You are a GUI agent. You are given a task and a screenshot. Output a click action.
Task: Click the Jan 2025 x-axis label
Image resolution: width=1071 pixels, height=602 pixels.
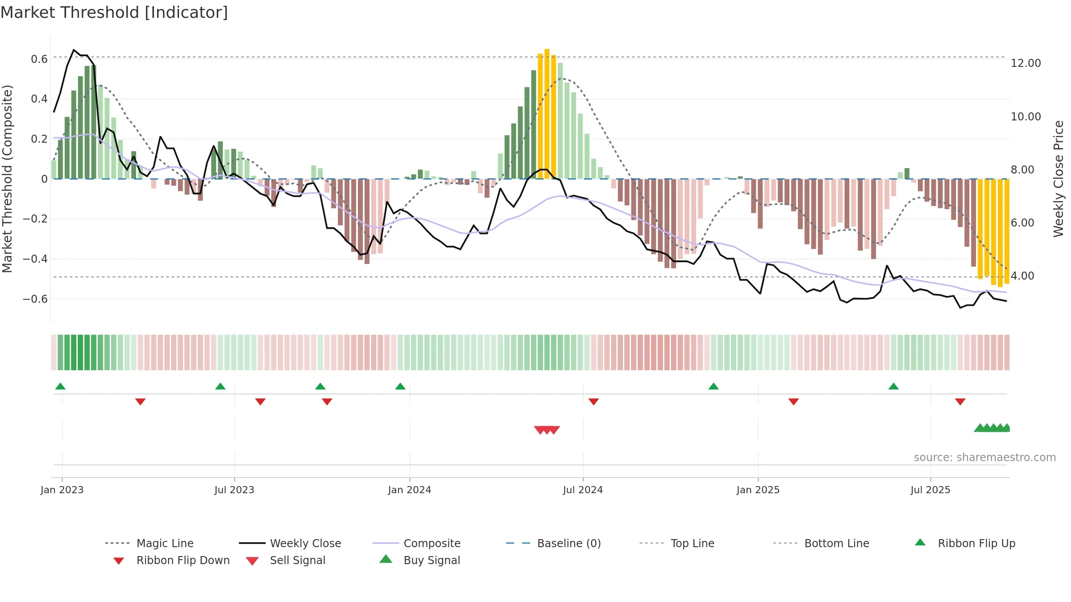click(x=758, y=490)
